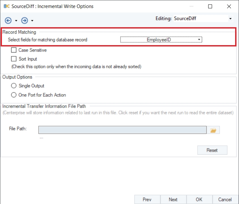Screen dimensions: 239x204
Task: Check the Sort Input option
Action: point(14,59)
